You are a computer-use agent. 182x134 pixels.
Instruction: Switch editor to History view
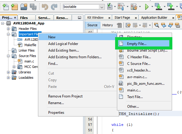point(108,25)
